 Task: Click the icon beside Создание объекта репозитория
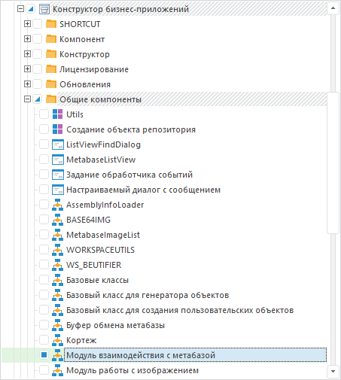(x=57, y=129)
